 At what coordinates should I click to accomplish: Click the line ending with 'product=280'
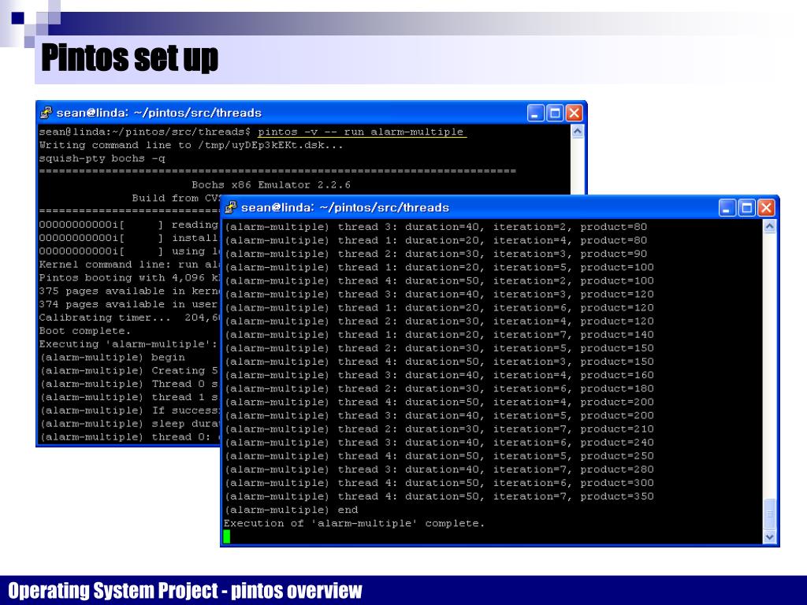439,470
